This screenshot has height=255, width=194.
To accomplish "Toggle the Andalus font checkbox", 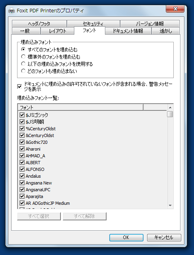I will click(x=22, y=176).
